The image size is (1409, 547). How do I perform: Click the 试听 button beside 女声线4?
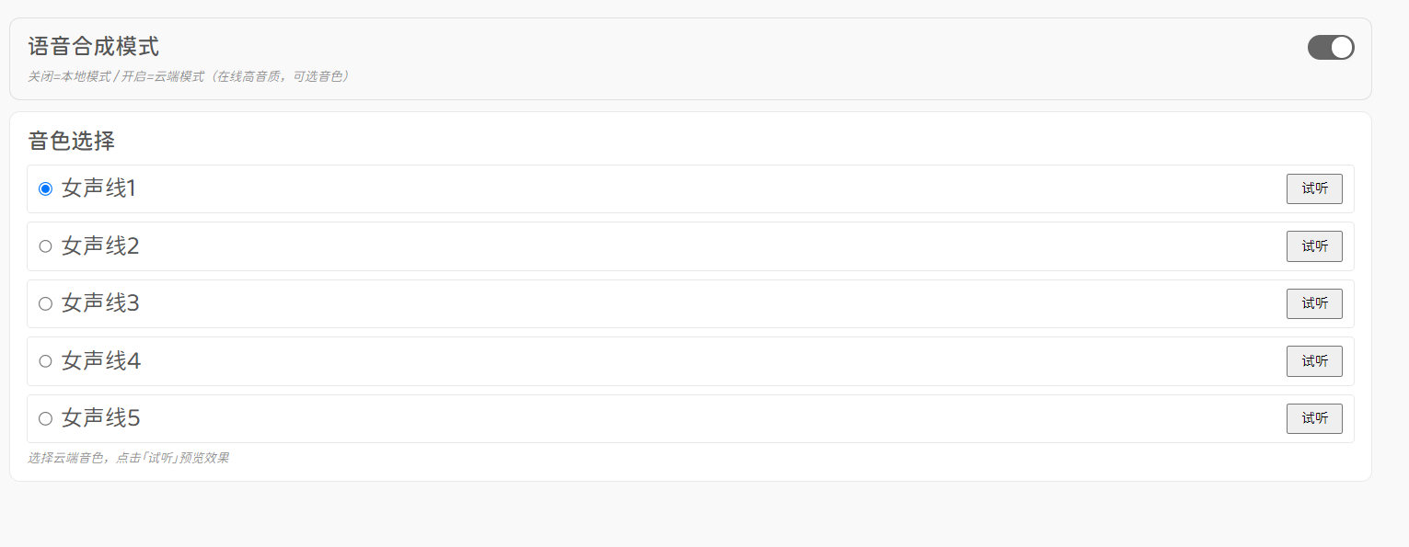point(1314,361)
